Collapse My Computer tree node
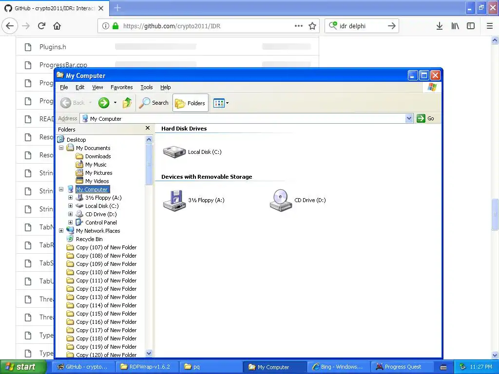Screen dimensions: 499x374 click(x=61, y=189)
